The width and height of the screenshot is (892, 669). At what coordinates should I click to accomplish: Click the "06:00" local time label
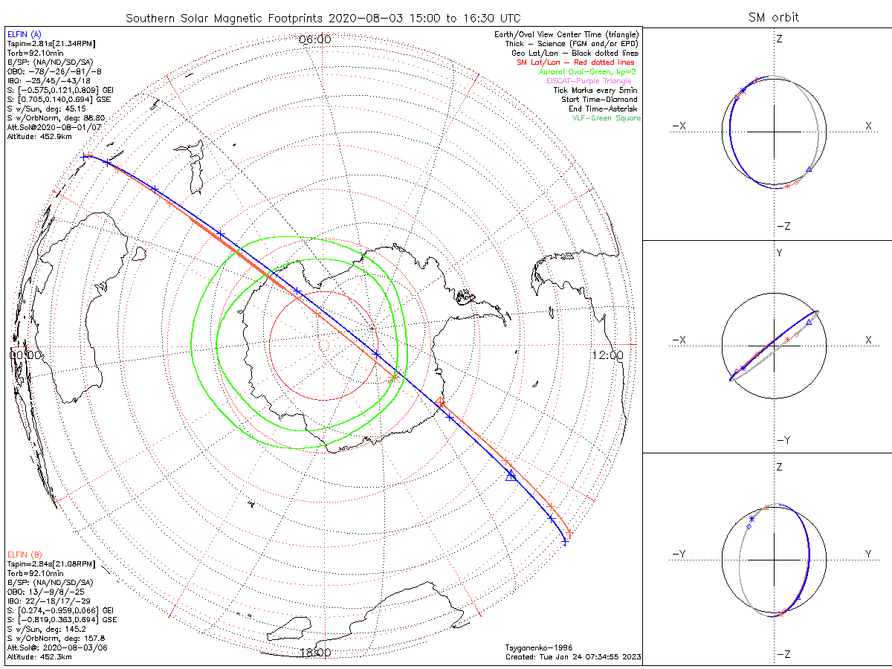(x=314, y=39)
